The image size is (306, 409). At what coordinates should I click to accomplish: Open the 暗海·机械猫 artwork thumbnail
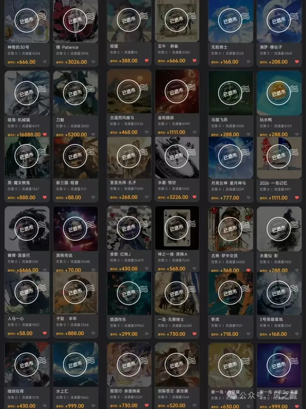point(27,93)
